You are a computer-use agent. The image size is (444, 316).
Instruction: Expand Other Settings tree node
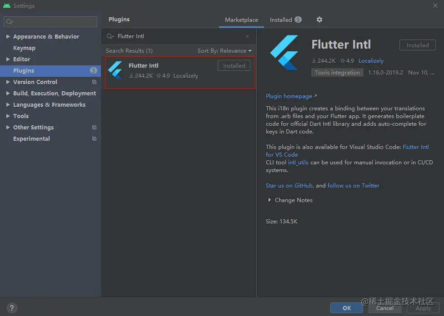(x=8, y=127)
